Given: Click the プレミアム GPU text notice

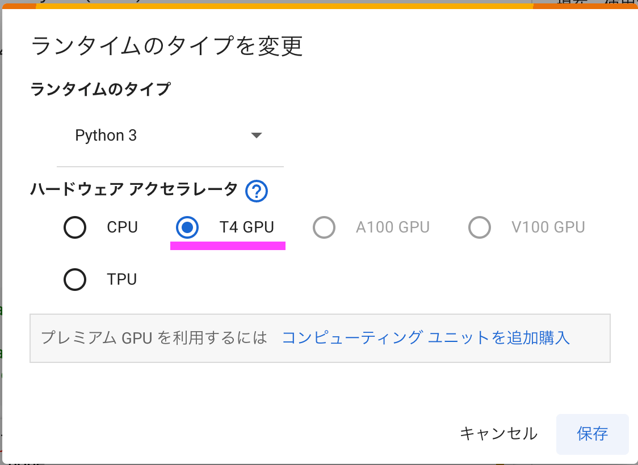Looking at the screenshot, I should click(153, 337).
